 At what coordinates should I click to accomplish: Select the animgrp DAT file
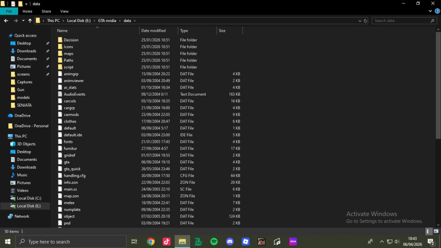pos(71,74)
